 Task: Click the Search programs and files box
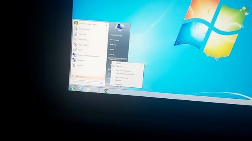tap(87, 82)
